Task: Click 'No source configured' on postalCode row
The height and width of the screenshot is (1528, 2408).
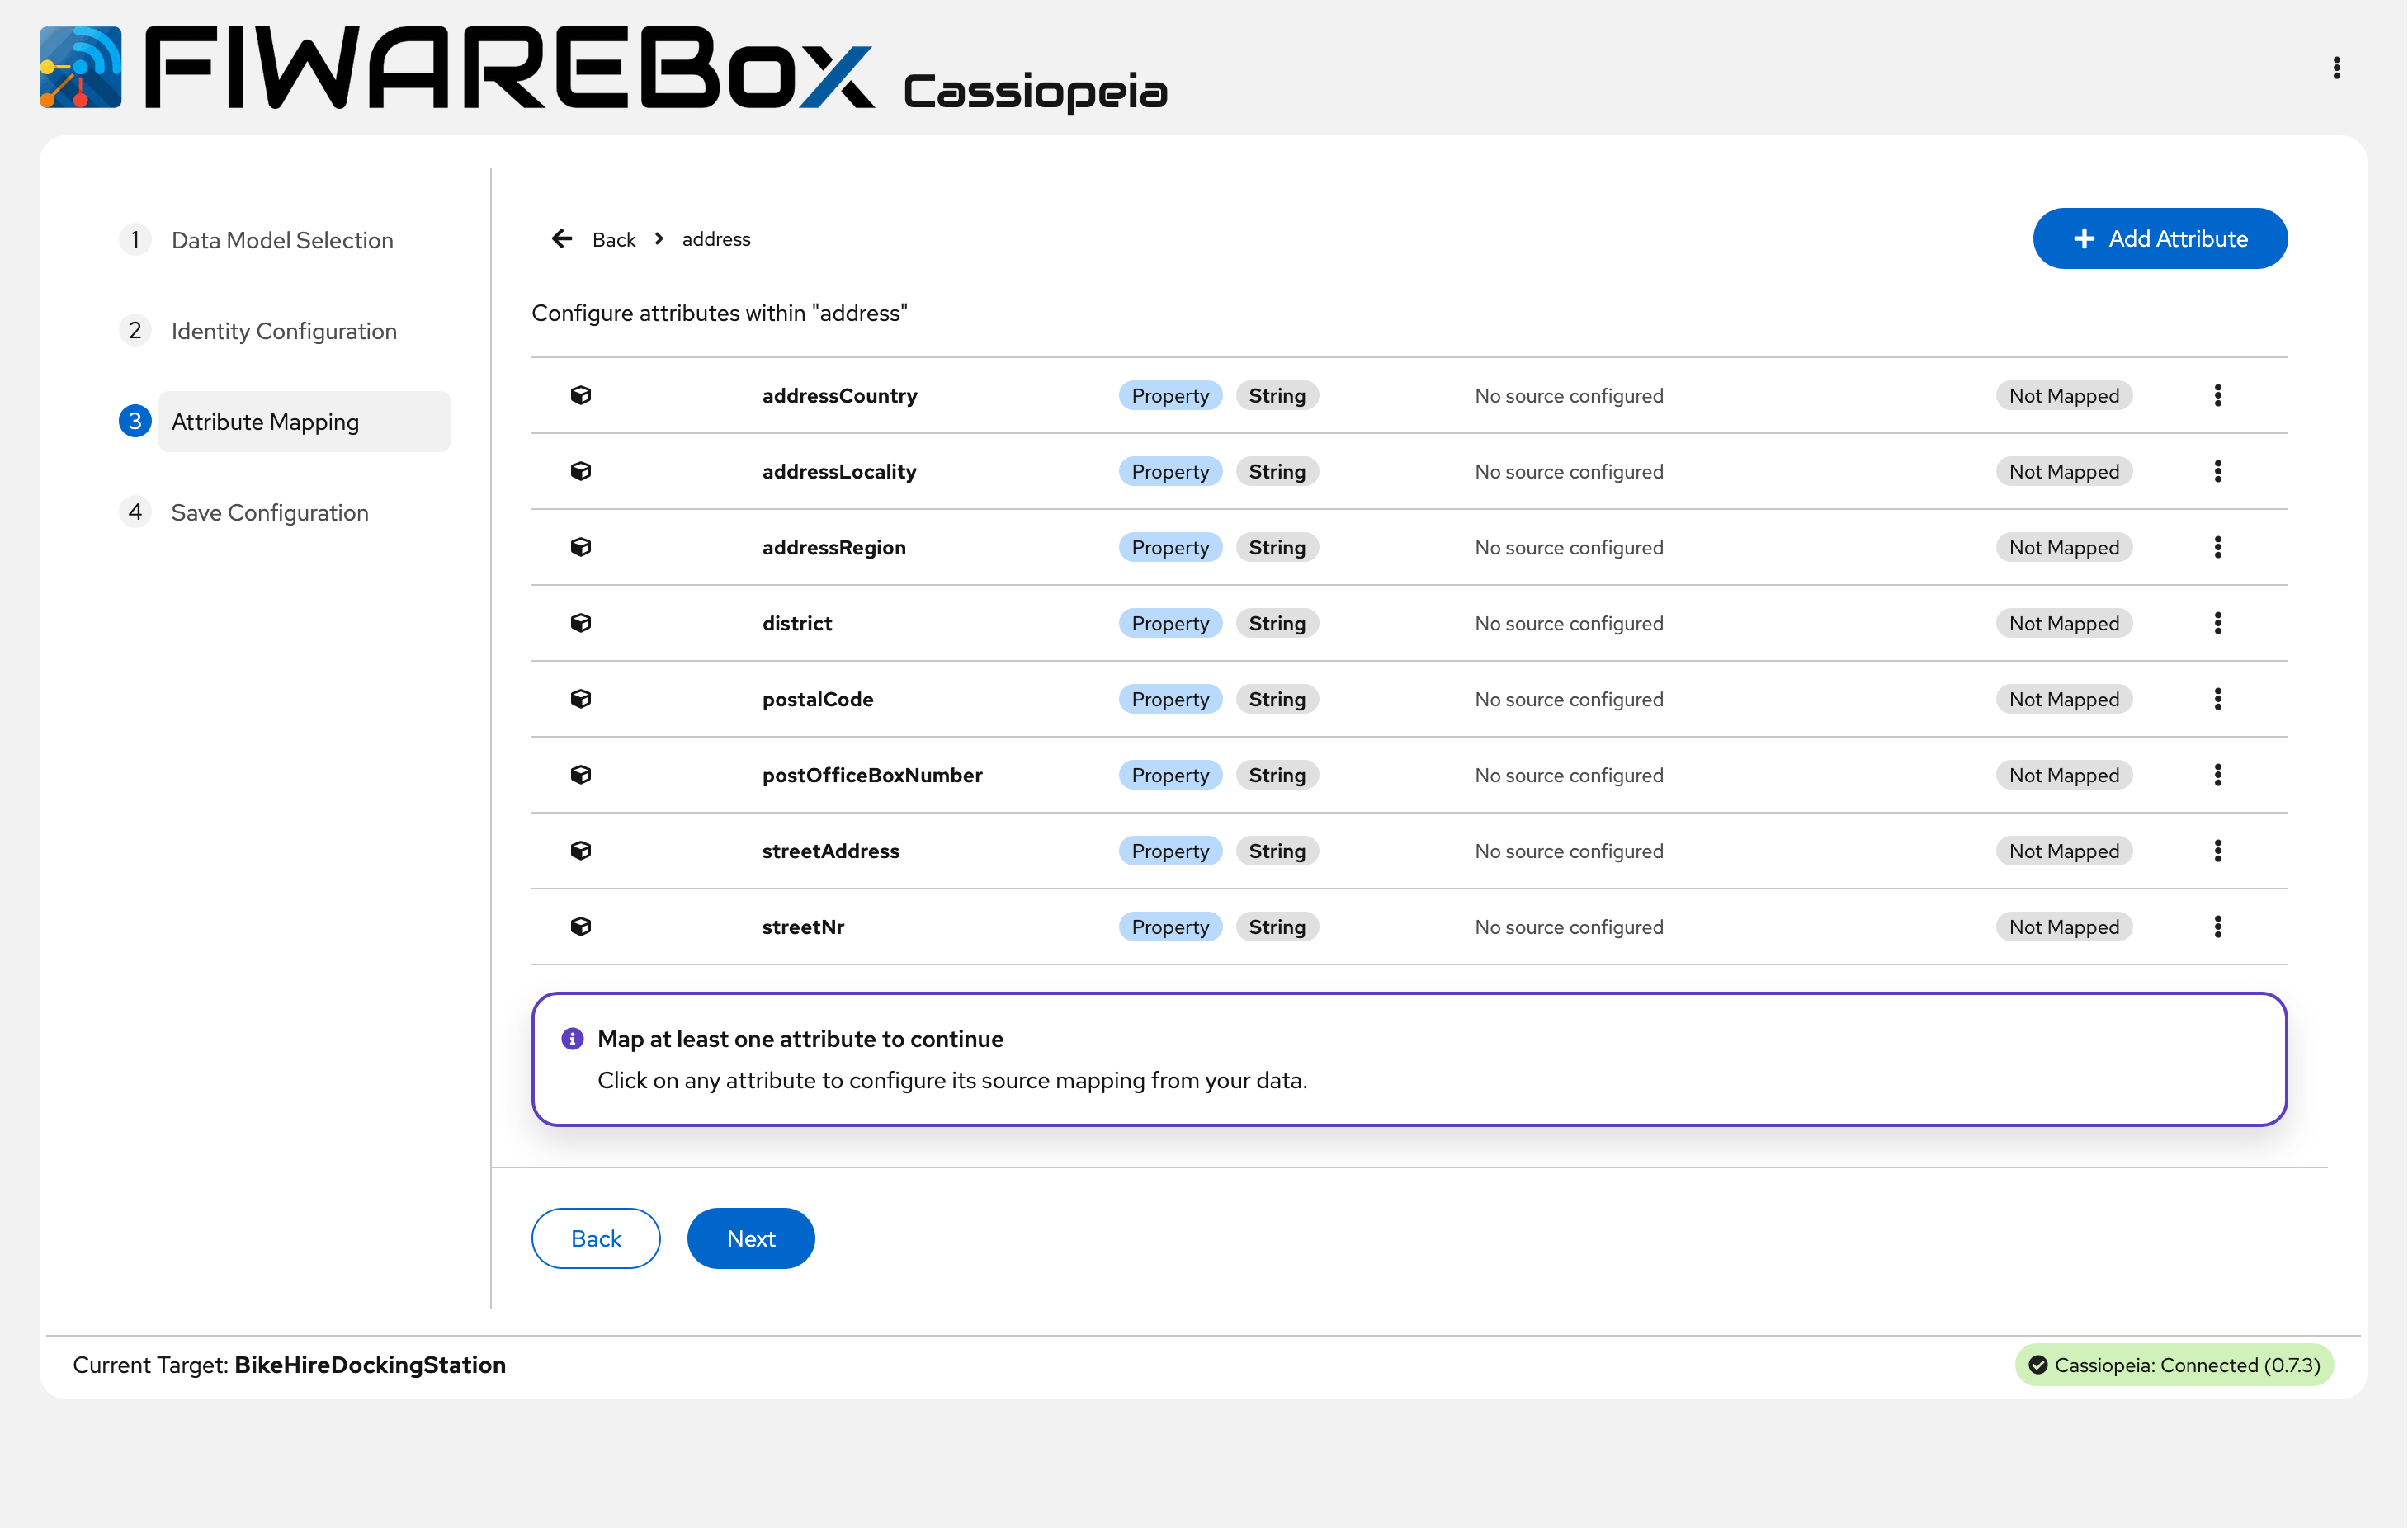Action: coord(1569,699)
